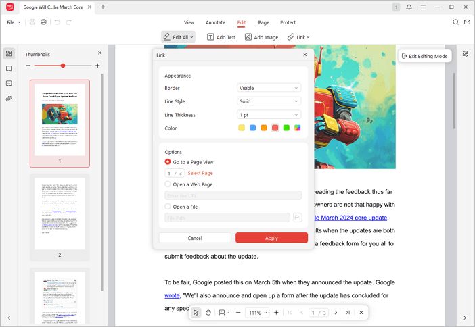
Task: Click the print icon
Action: pos(43,22)
